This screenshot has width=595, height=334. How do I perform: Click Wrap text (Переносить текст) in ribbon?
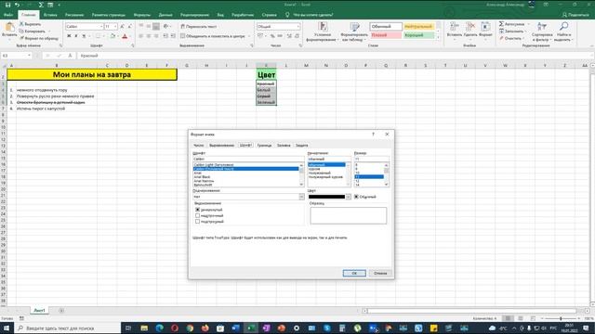point(199,27)
